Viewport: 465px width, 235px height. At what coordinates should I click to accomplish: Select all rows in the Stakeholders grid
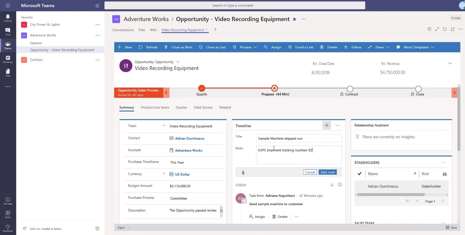pos(359,174)
